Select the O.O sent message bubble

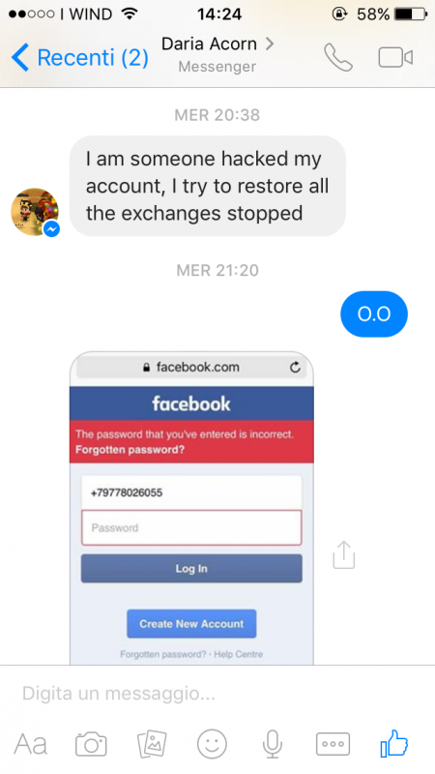tap(374, 313)
